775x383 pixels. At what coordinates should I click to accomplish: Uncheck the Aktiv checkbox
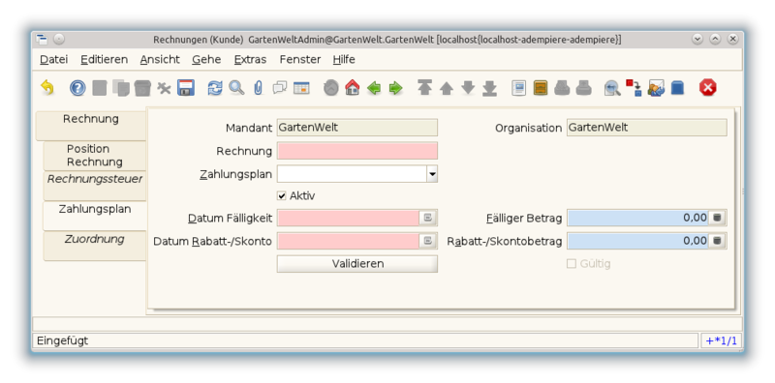coord(282,196)
